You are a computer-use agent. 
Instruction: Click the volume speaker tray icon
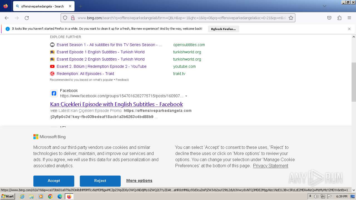tap(316, 196)
